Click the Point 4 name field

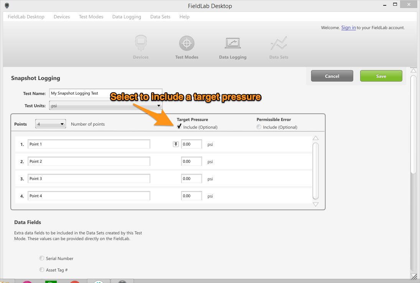click(89, 196)
